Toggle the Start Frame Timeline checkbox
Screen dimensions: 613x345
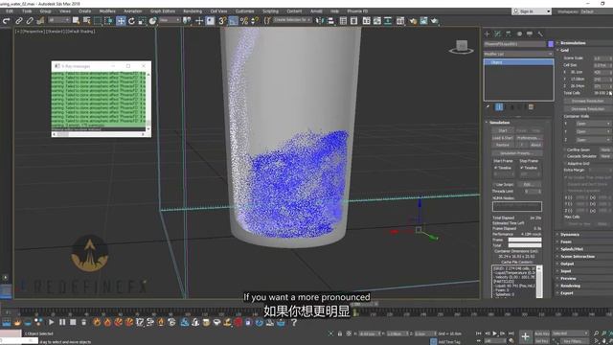[x=496, y=168]
